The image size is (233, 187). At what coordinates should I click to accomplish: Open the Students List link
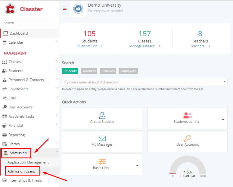[87, 46]
